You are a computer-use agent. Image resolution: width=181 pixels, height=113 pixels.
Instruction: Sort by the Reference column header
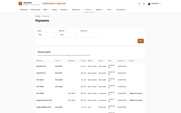(40, 61)
